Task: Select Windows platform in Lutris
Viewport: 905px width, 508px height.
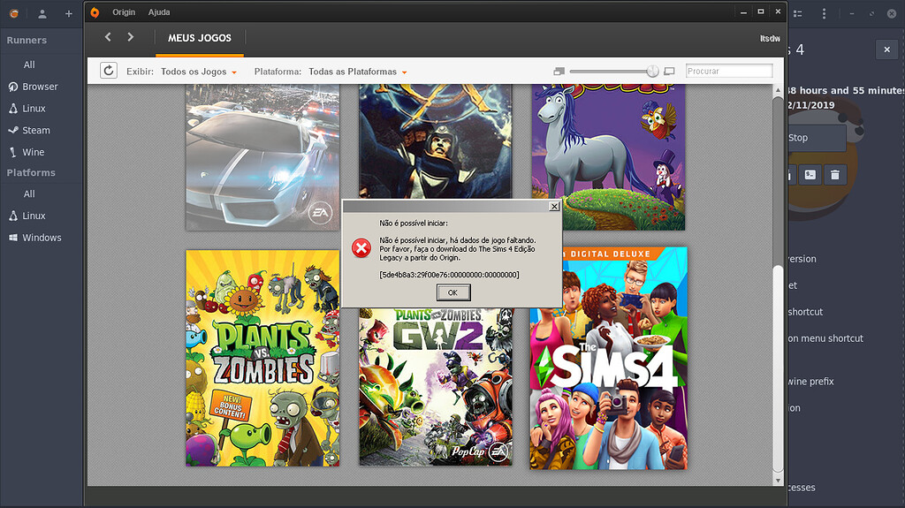Action: (x=42, y=238)
